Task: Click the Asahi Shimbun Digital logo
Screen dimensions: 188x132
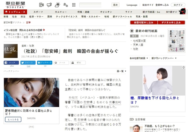Action: coord(15,5)
